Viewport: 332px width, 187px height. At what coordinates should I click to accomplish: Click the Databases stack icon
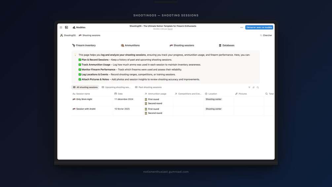coord(220,45)
